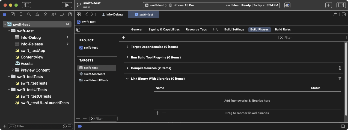Hide the project and targets list
The width and height of the screenshot is (348, 130).
click(x=78, y=30)
